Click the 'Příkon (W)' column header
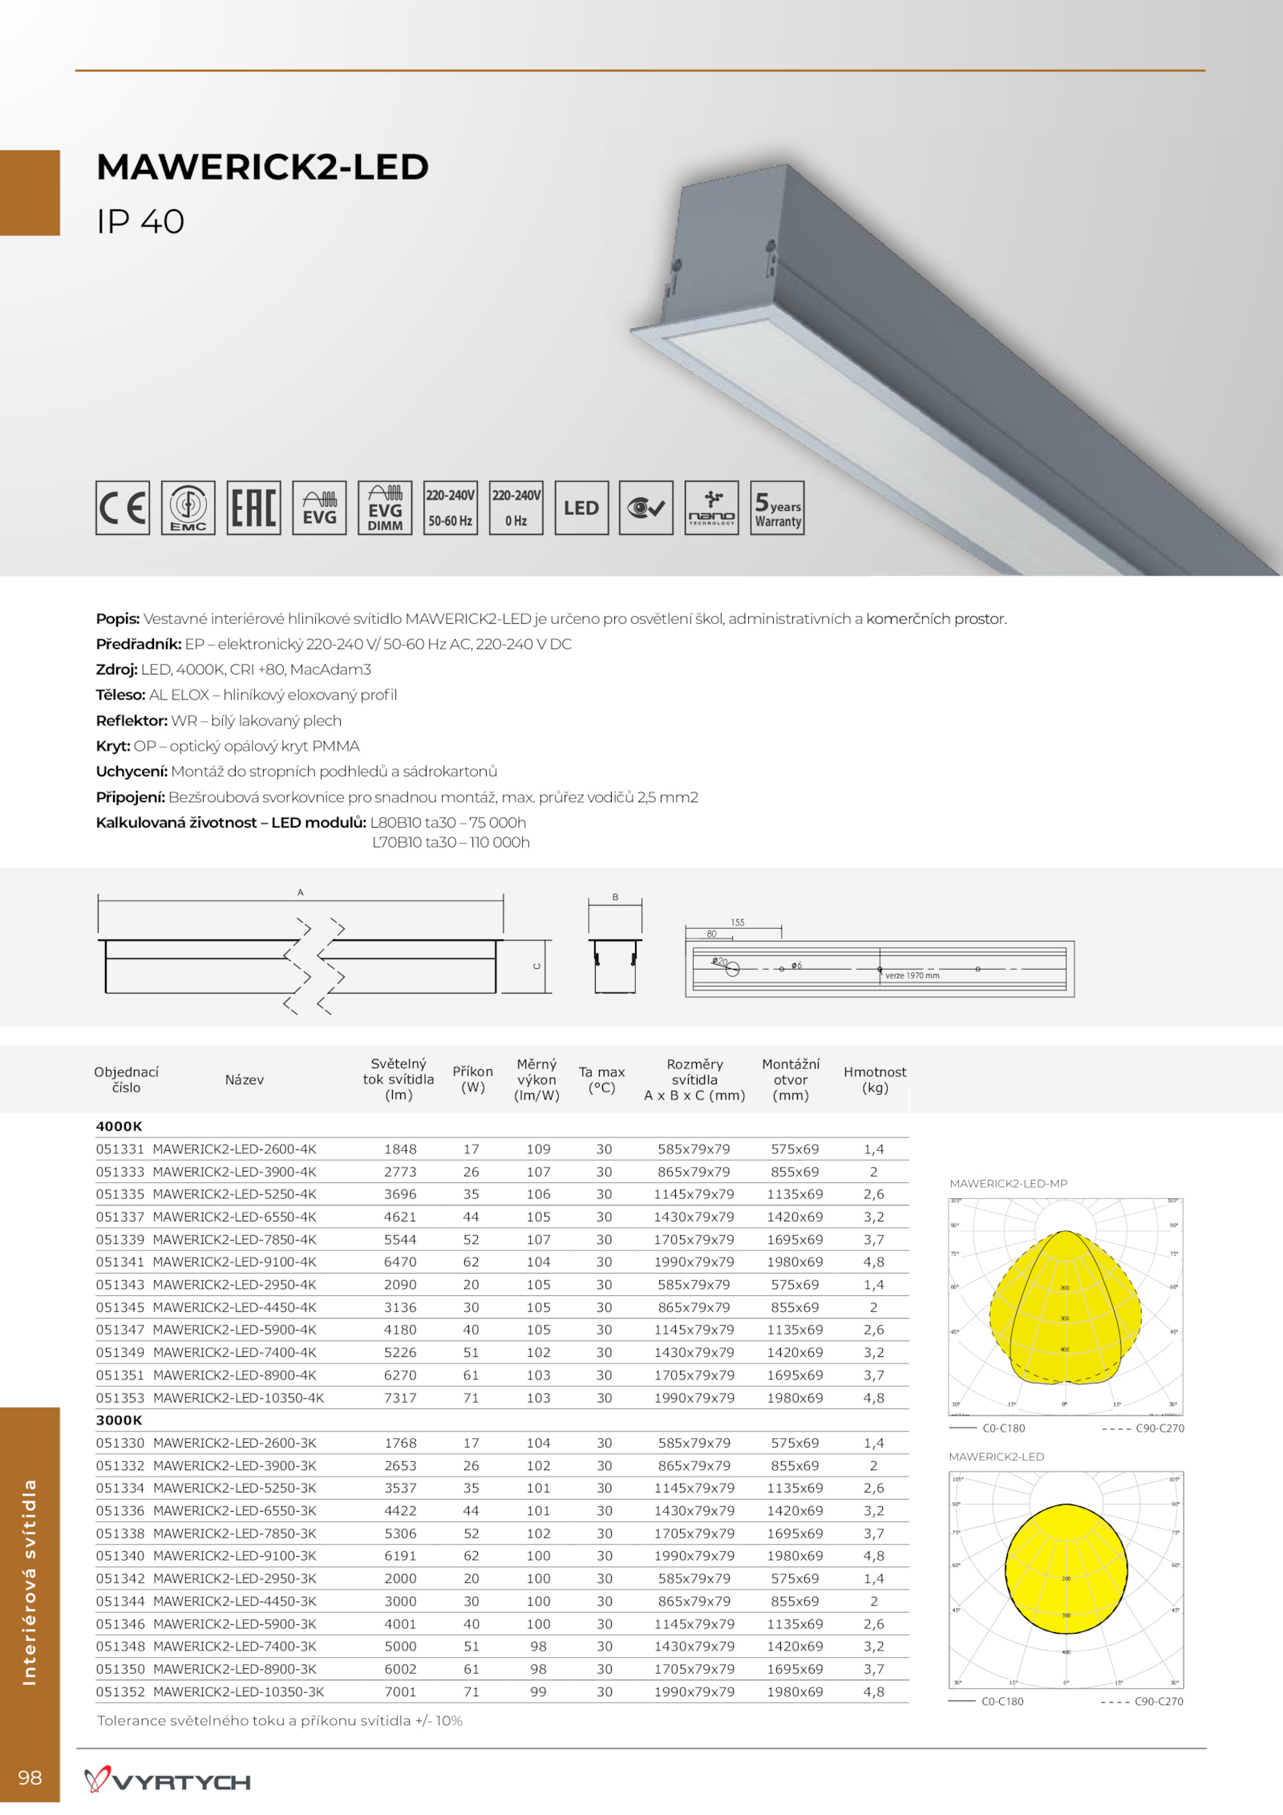This screenshot has height=1815, width=1283. pyautogui.click(x=473, y=1080)
